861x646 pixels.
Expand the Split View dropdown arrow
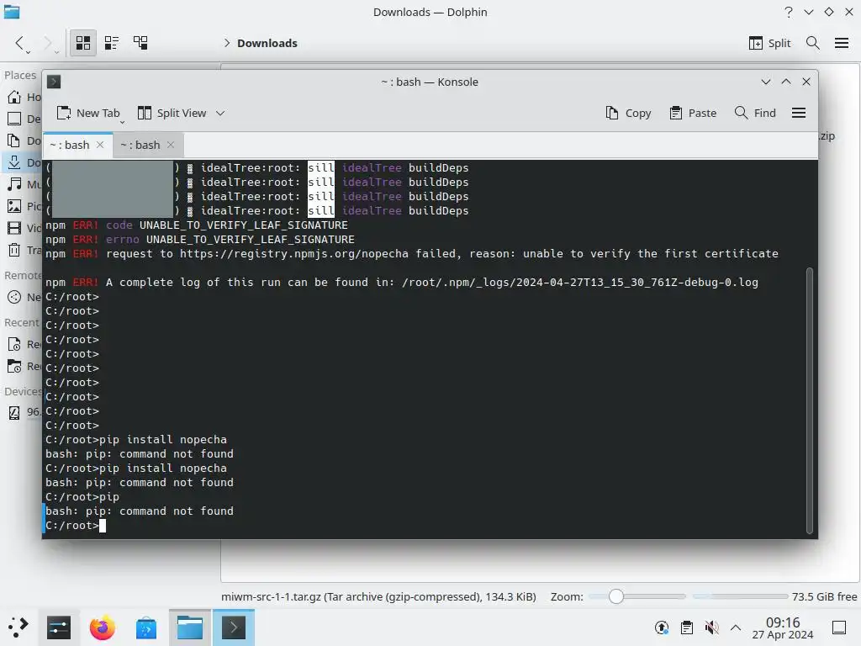tap(220, 114)
